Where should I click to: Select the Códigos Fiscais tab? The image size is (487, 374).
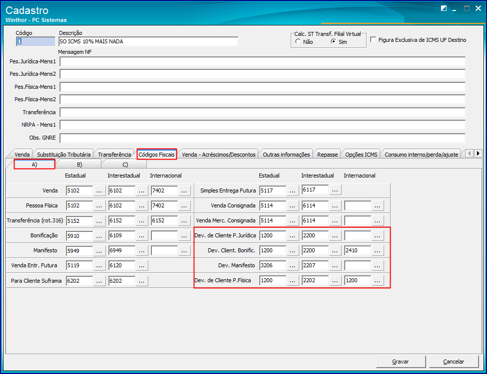click(156, 155)
